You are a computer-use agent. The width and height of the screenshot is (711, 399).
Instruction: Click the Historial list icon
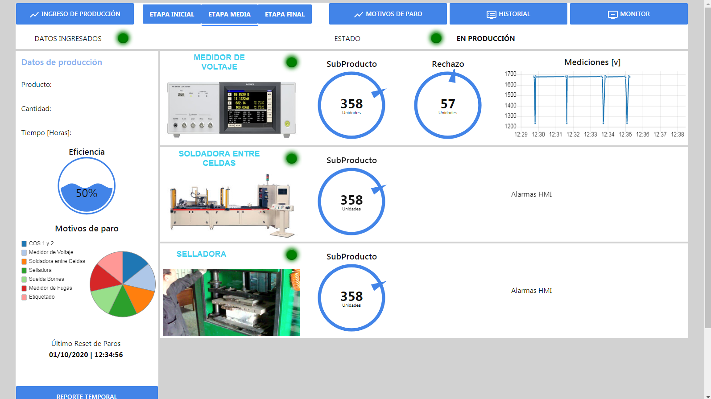coord(491,15)
